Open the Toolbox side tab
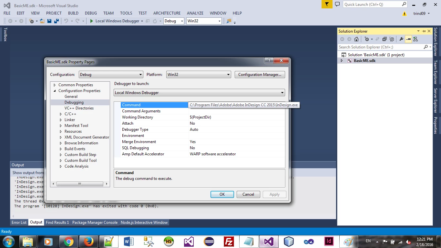Viewport: 441px width, 248px height. [5, 35]
